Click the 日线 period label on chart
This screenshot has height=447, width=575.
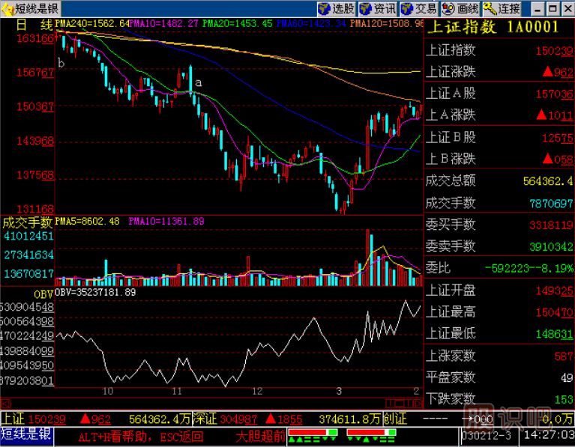pyautogui.click(x=30, y=24)
